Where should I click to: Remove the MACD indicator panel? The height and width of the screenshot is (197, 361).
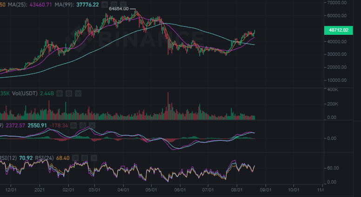point(92,125)
